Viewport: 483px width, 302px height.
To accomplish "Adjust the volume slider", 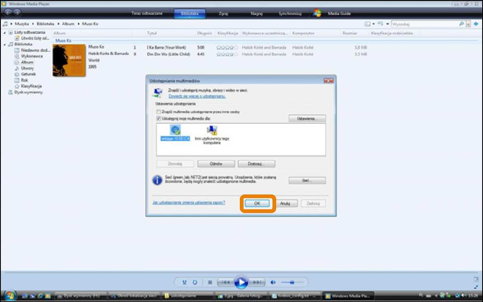I will (x=292, y=282).
